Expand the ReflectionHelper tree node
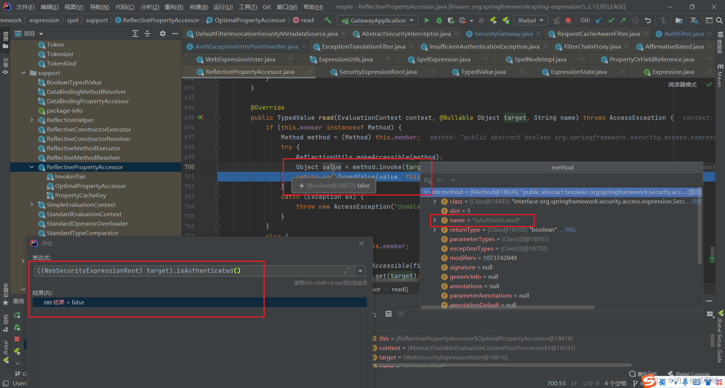This screenshot has width=725, height=388. 32,120
